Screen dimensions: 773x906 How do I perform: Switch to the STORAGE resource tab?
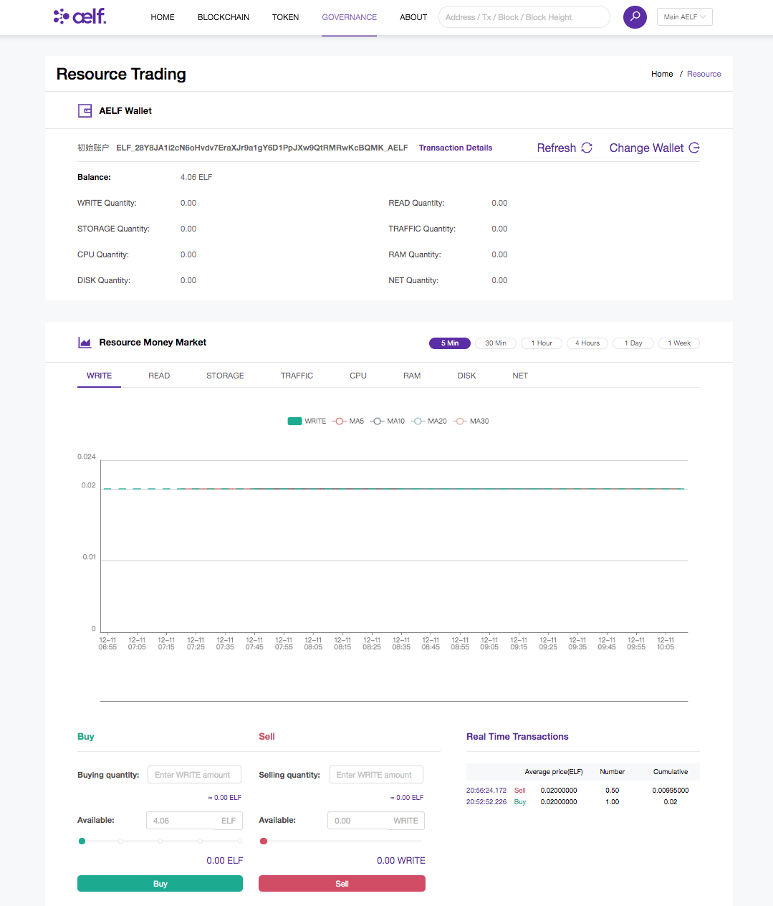(x=225, y=376)
